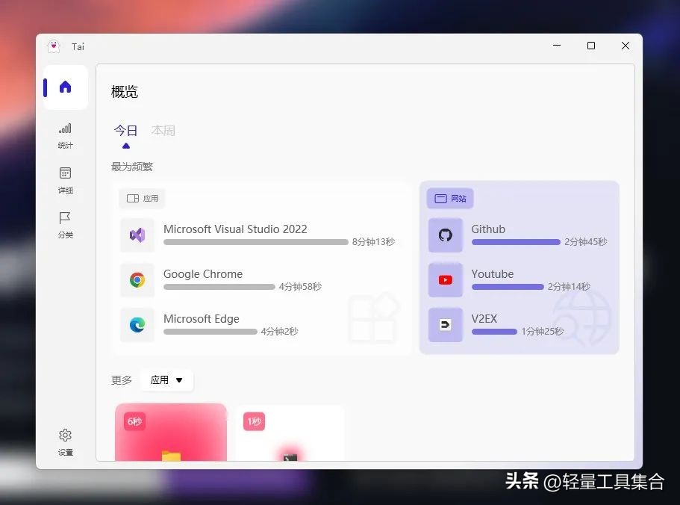Select the 今日 today tab
This screenshot has height=505, width=680.
point(125,130)
